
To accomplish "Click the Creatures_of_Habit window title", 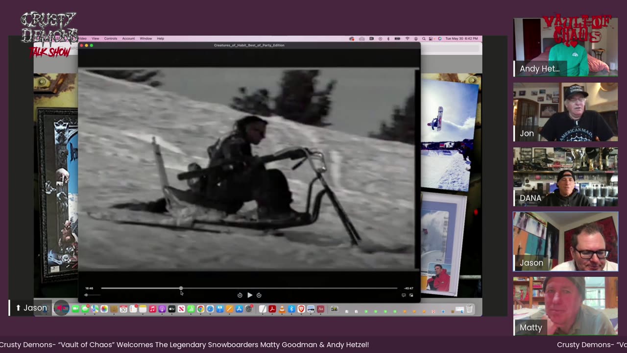I will coord(249,45).
